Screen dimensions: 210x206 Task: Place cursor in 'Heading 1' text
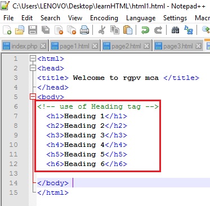pyautogui.click(x=84, y=116)
